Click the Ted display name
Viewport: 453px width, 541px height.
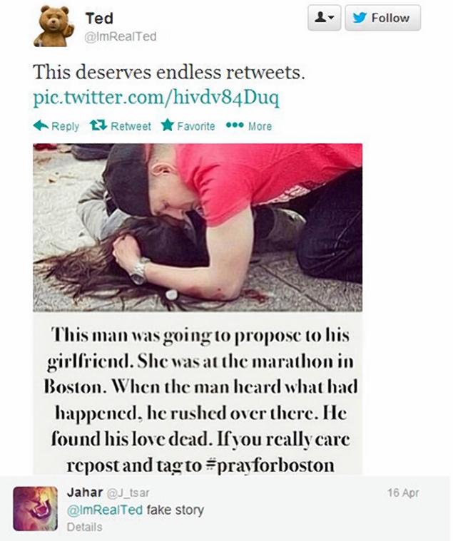[99, 19]
